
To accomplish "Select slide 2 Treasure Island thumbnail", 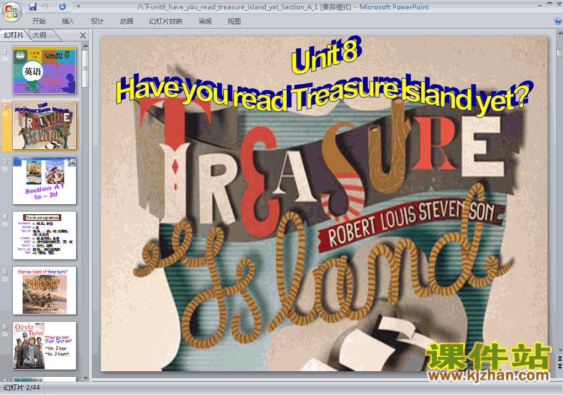I will coord(45,125).
